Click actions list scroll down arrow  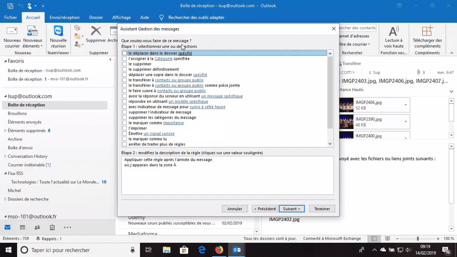pyautogui.click(x=330, y=144)
